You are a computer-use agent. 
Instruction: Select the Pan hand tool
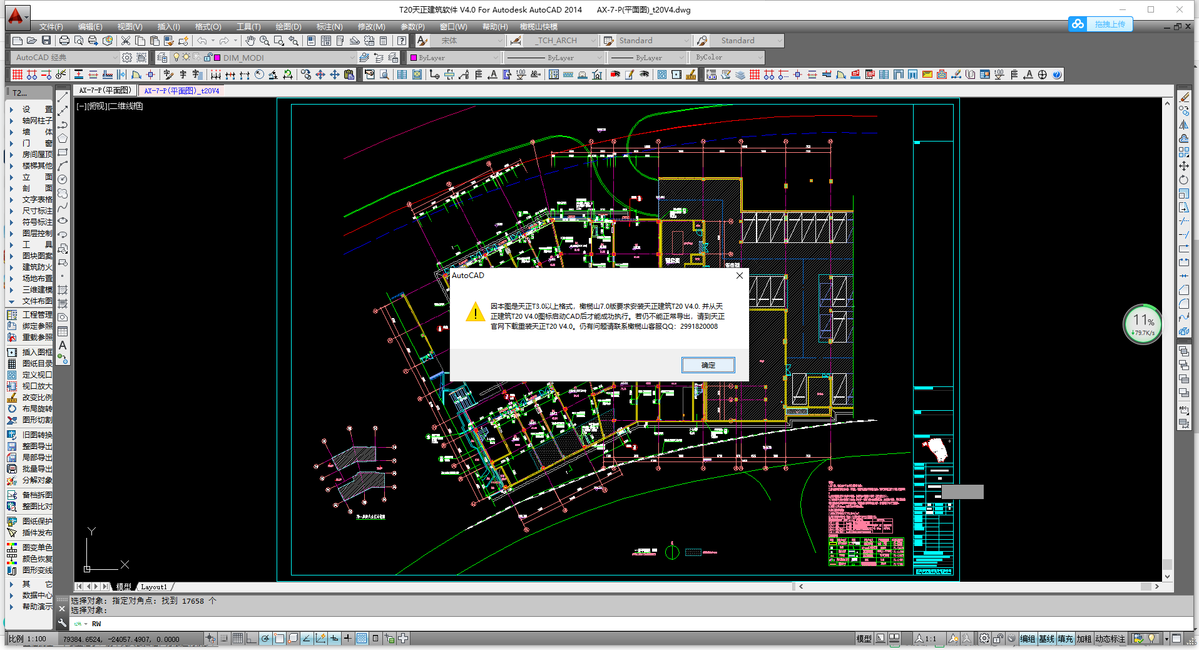[x=250, y=41]
